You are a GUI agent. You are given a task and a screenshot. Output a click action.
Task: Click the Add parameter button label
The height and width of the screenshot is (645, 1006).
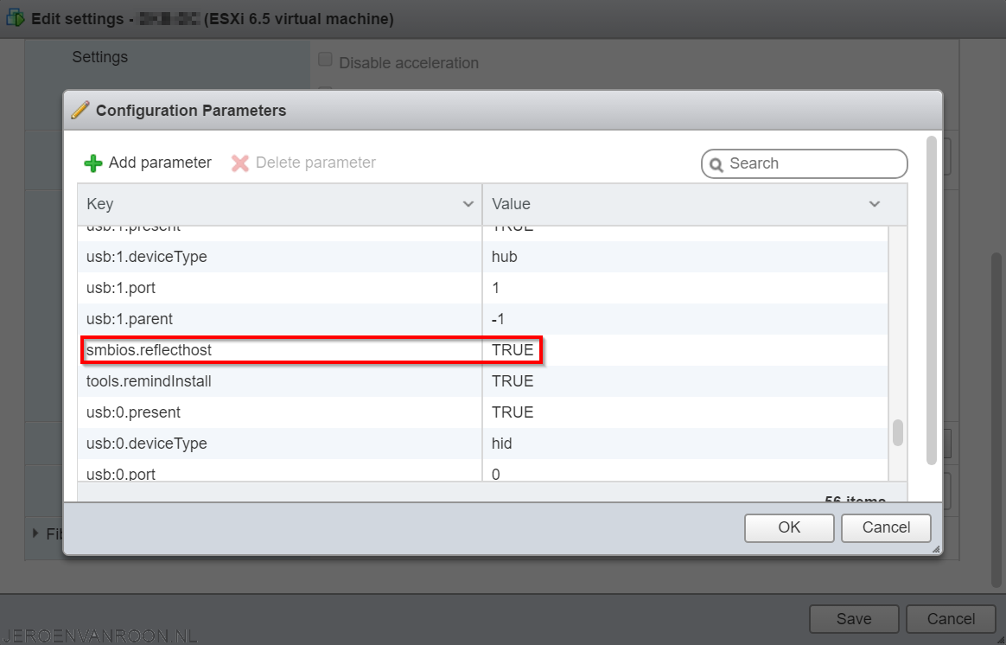point(160,163)
